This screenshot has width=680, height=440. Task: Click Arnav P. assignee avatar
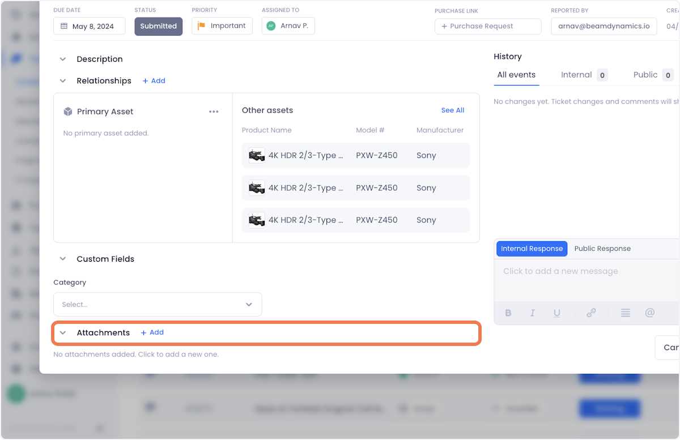click(271, 26)
